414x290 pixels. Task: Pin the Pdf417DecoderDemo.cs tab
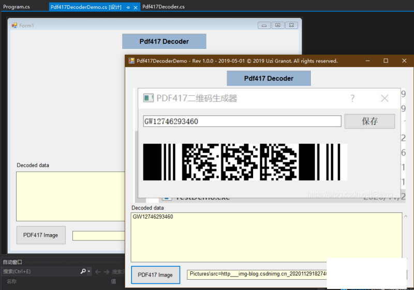[x=128, y=8]
